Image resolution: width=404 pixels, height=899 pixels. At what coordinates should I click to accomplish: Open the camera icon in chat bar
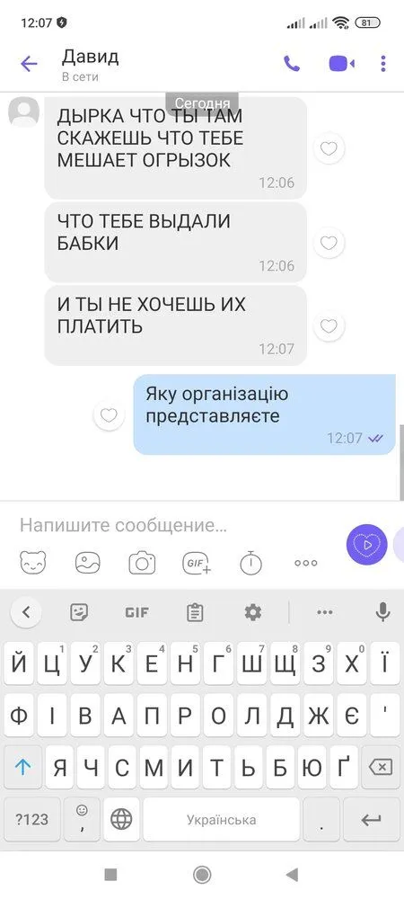142,563
